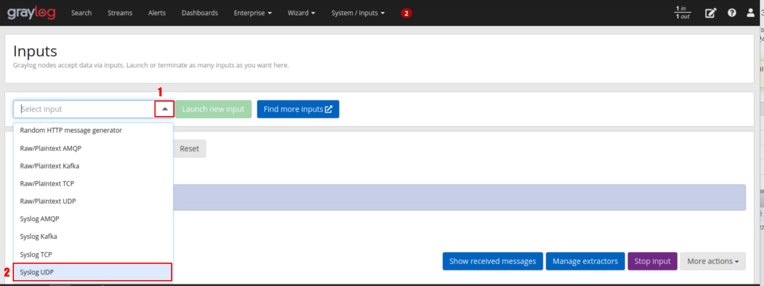764x286 pixels.
Task: Collapse the Select input dropdown arrow
Action: point(164,109)
